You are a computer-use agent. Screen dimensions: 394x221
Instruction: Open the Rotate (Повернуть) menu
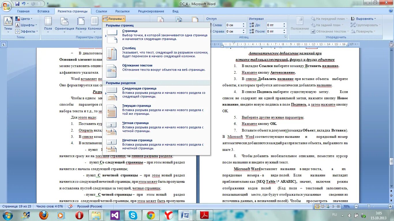pos(363,31)
